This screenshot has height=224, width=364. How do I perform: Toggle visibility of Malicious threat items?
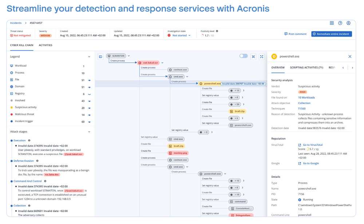[x=90, y=115]
